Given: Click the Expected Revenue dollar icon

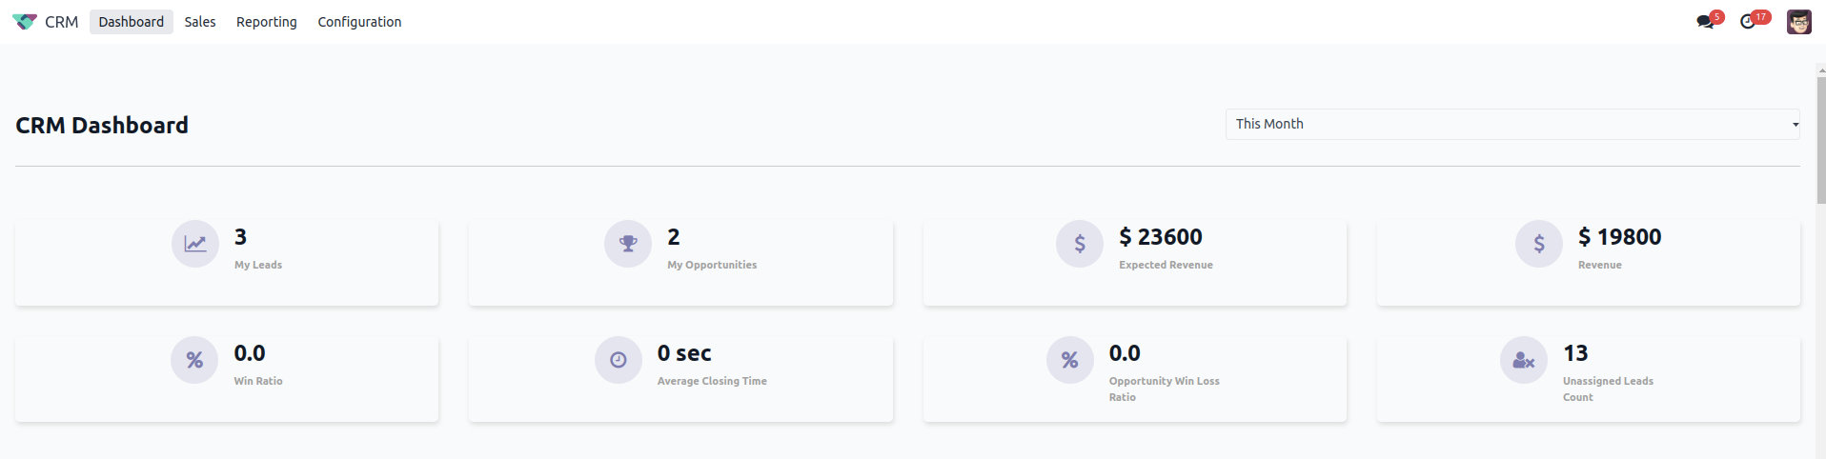Looking at the screenshot, I should [1080, 245].
